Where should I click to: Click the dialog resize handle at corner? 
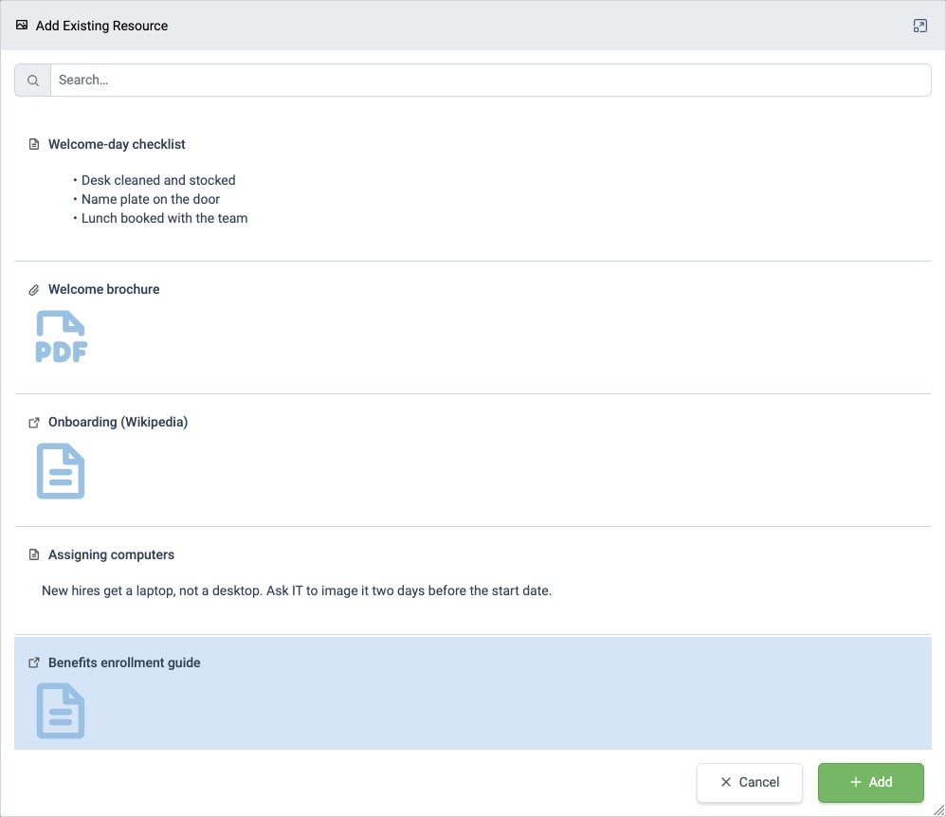click(x=938, y=810)
